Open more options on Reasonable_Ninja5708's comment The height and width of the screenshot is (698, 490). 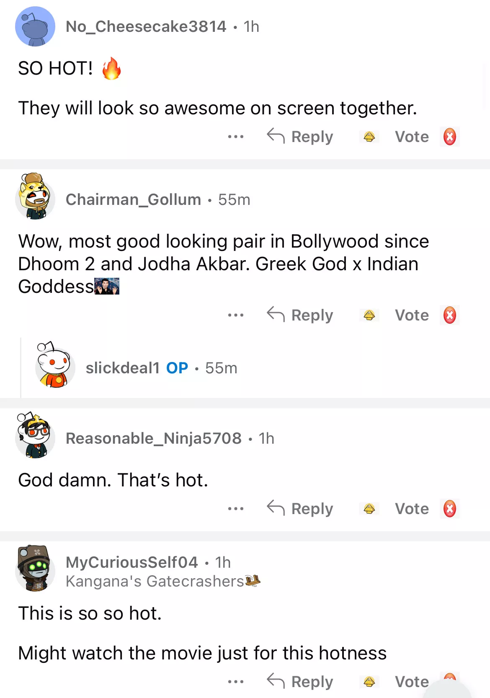(x=236, y=509)
